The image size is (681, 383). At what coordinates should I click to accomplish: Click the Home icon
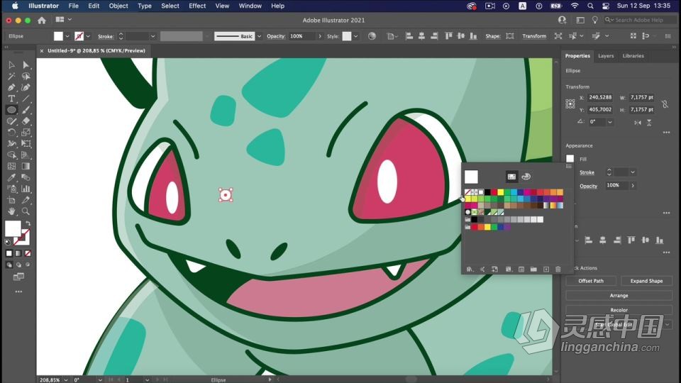click(x=42, y=20)
